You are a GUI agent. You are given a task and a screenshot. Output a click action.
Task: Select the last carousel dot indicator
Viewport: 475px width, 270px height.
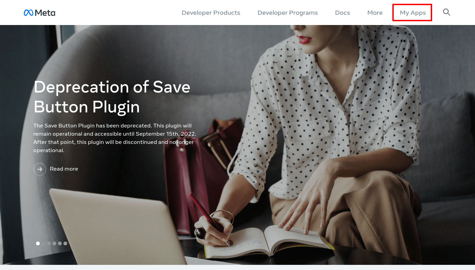pos(66,244)
